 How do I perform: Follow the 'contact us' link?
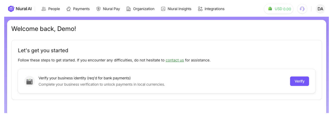pos(175,60)
